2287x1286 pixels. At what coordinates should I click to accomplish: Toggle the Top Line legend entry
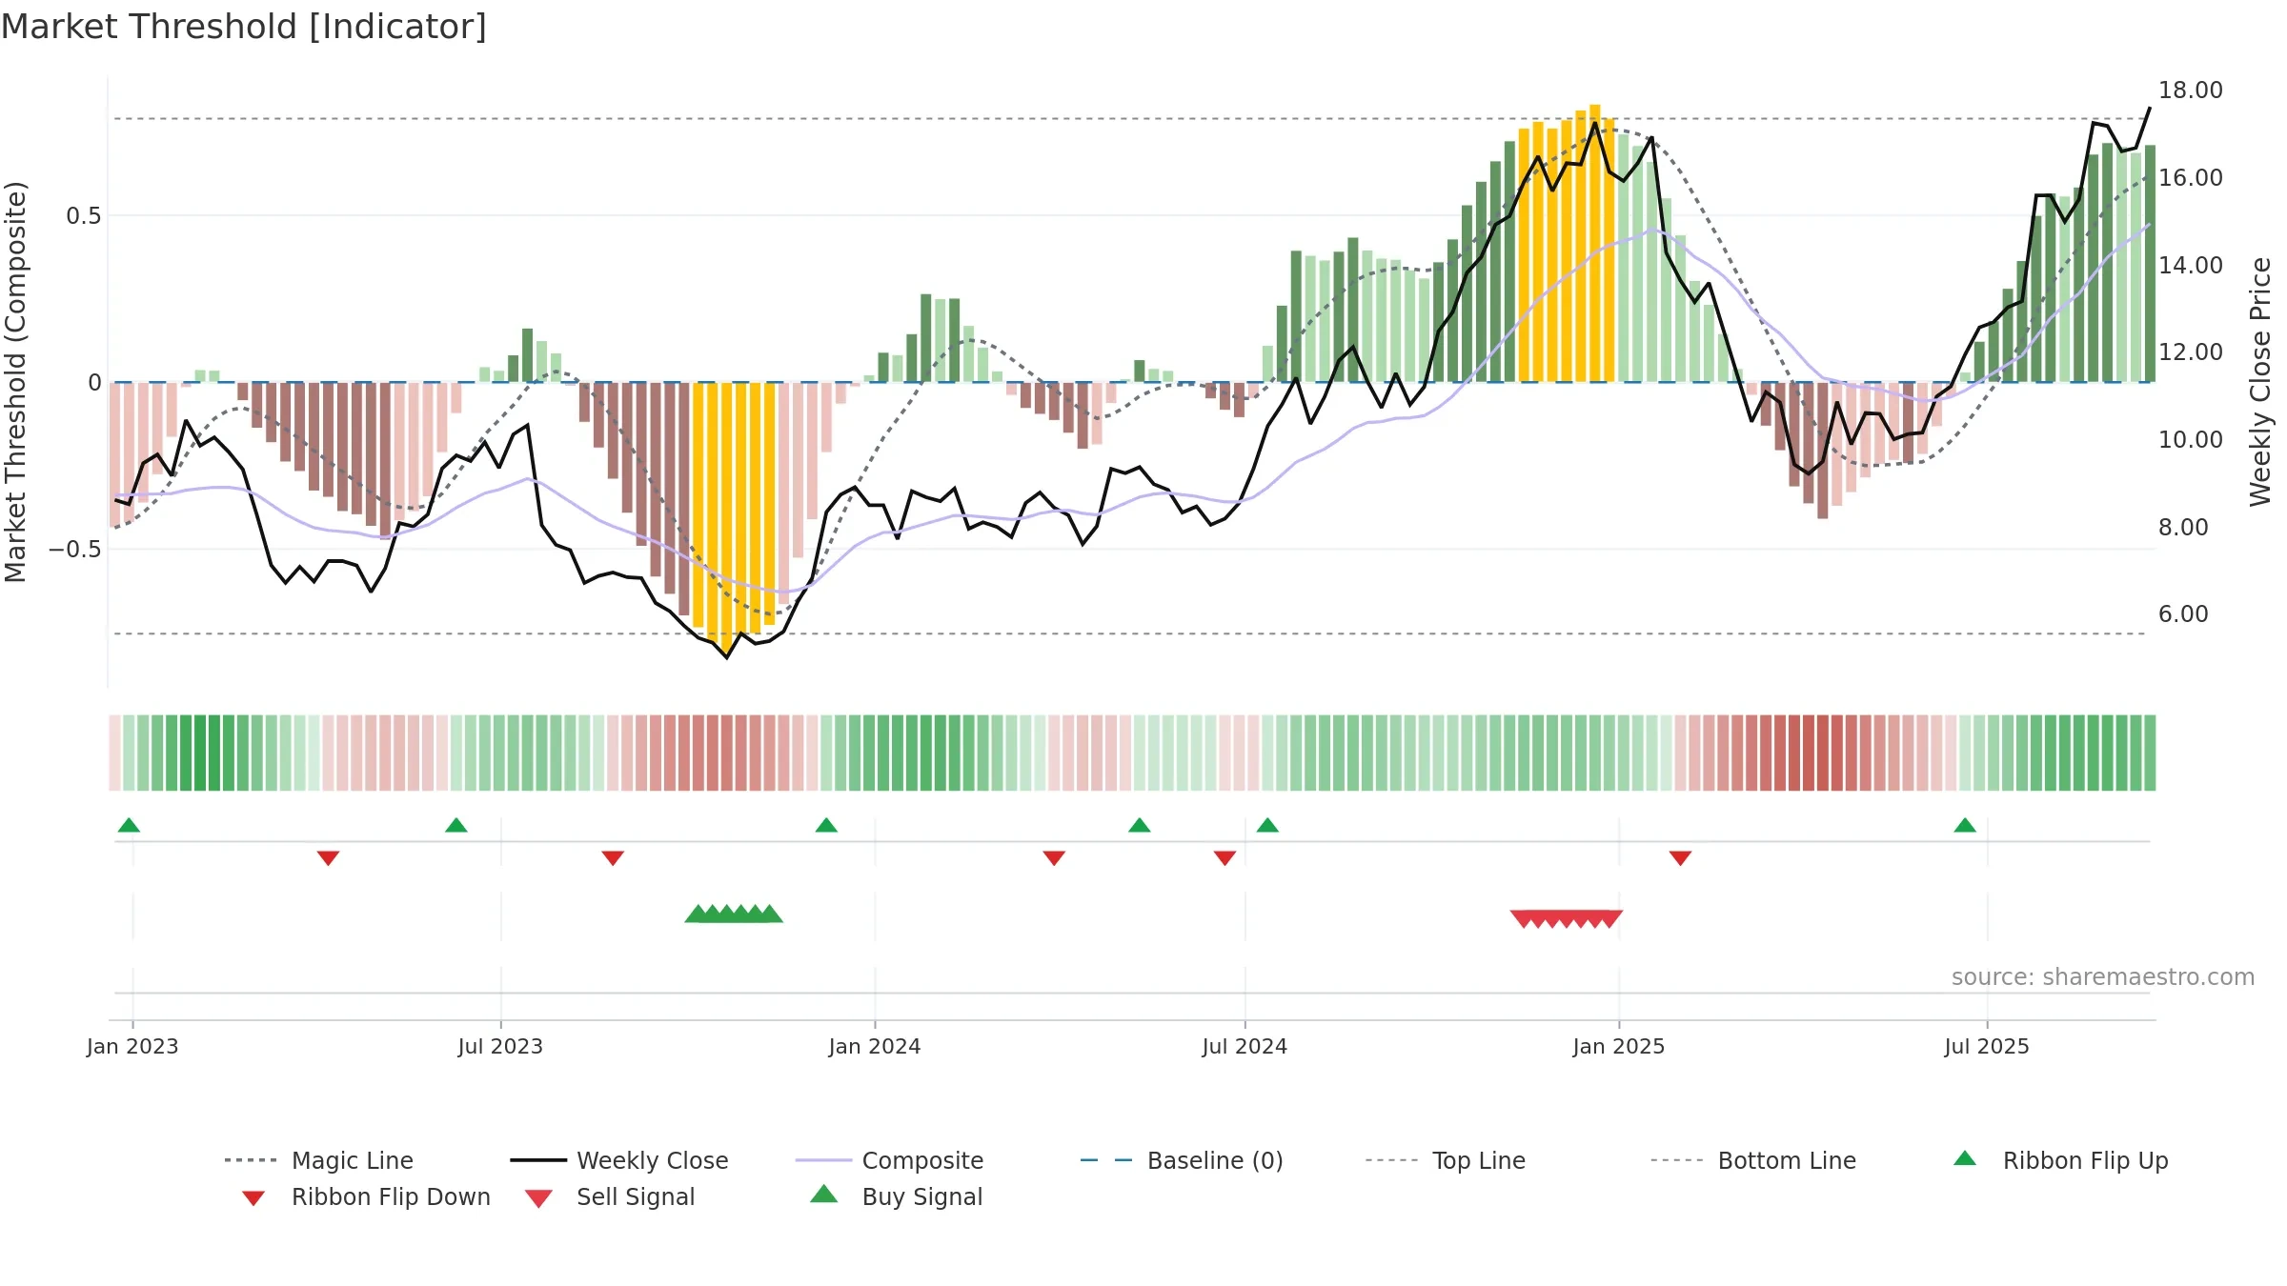coord(1446,1160)
